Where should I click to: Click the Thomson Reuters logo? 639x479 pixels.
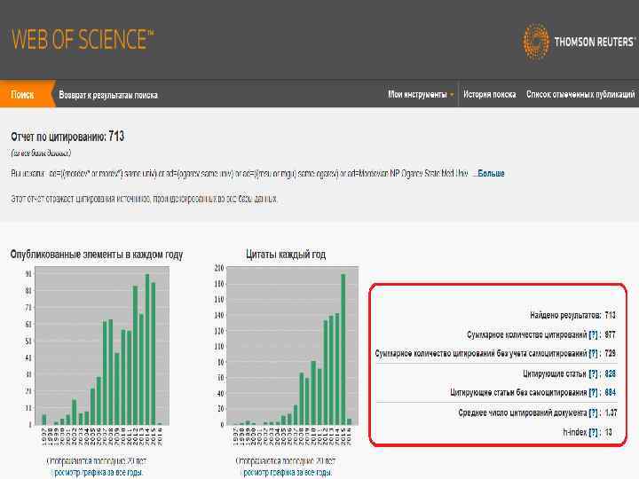[x=579, y=42]
